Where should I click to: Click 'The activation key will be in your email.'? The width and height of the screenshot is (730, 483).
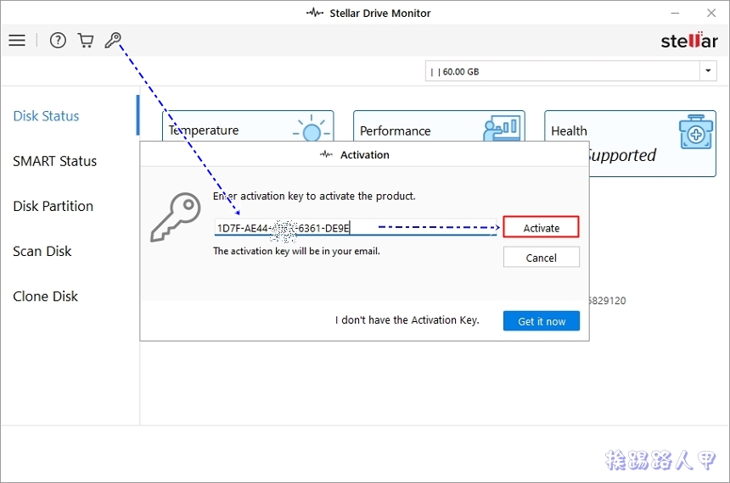point(296,251)
